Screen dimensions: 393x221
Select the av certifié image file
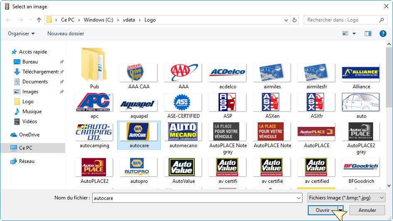point(272,167)
